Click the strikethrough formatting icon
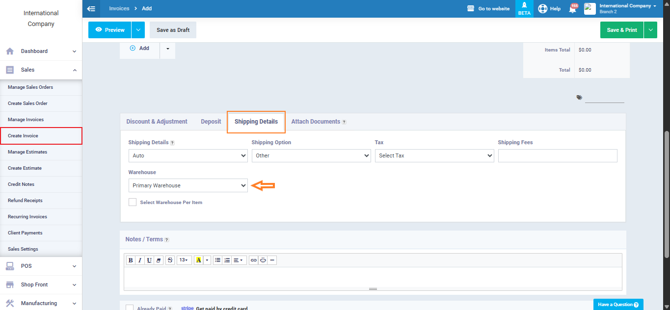Image resolution: width=670 pixels, height=310 pixels. click(170, 260)
